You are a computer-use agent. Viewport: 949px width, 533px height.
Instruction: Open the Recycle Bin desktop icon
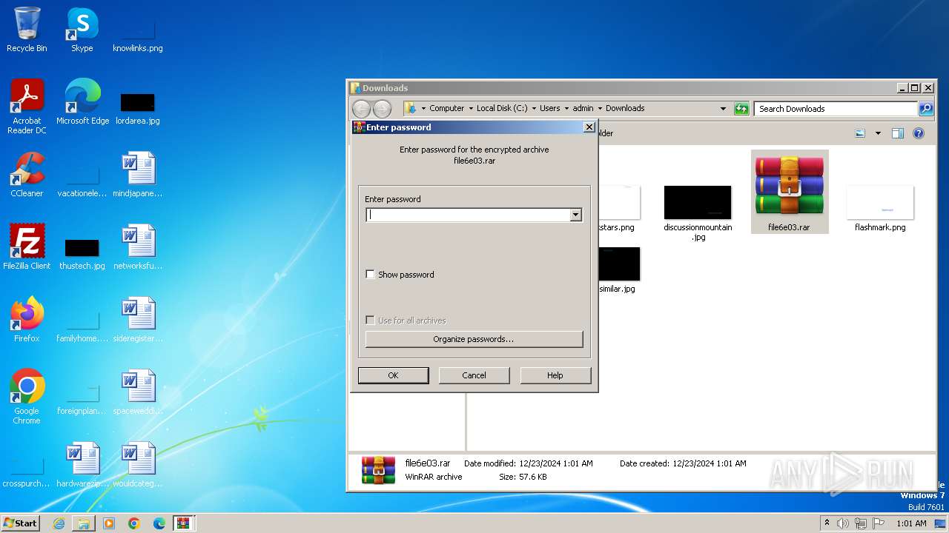click(x=27, y=30)
